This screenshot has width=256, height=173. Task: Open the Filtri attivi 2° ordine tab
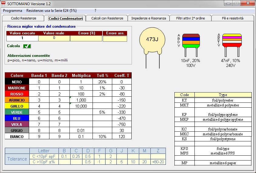(x=190, y=18)
